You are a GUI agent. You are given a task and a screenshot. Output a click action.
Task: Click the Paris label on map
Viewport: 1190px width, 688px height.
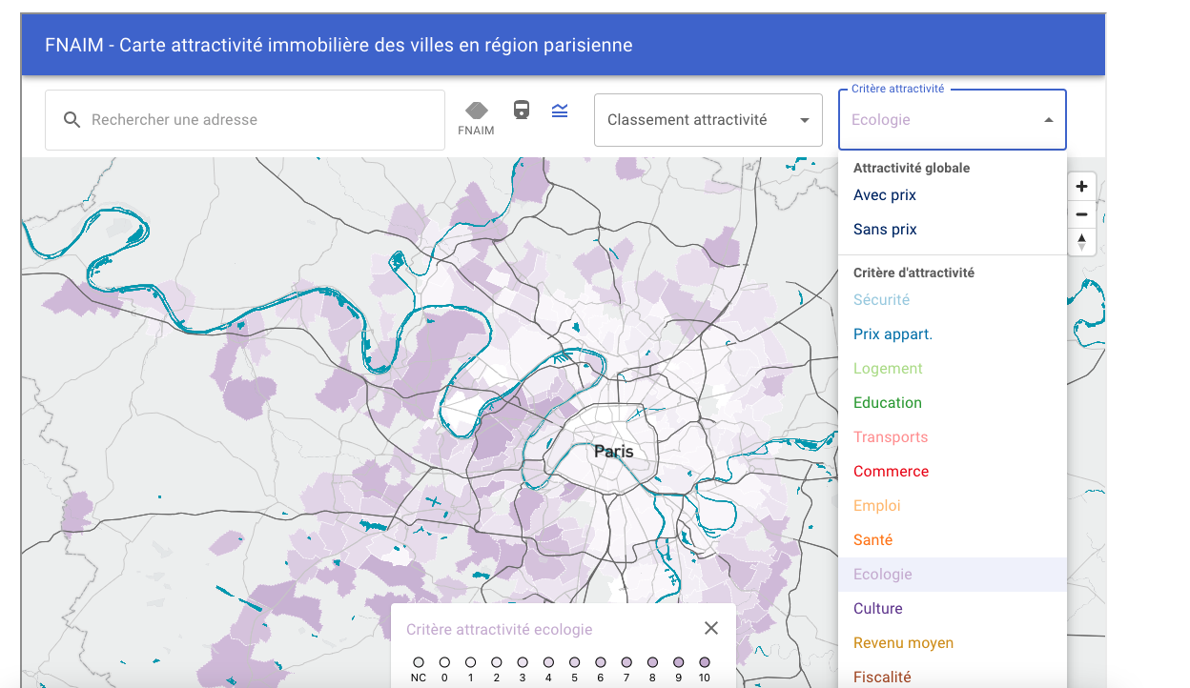click(613, 452)
